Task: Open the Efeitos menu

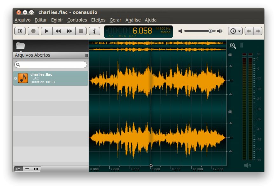Action: coord(98,20)
